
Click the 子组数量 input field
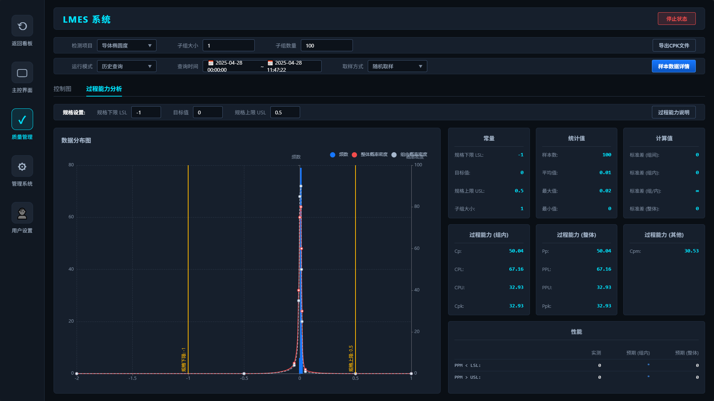pyautogui.click(x=327, y=46)
